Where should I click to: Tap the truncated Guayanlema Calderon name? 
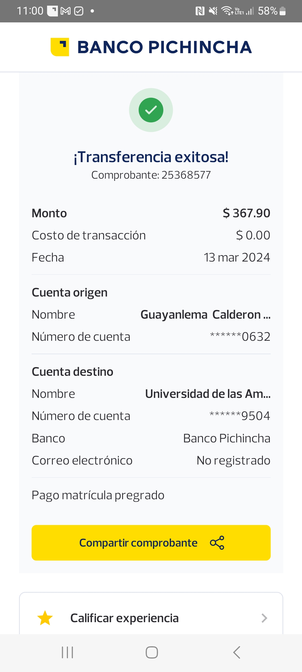[206, 314]
